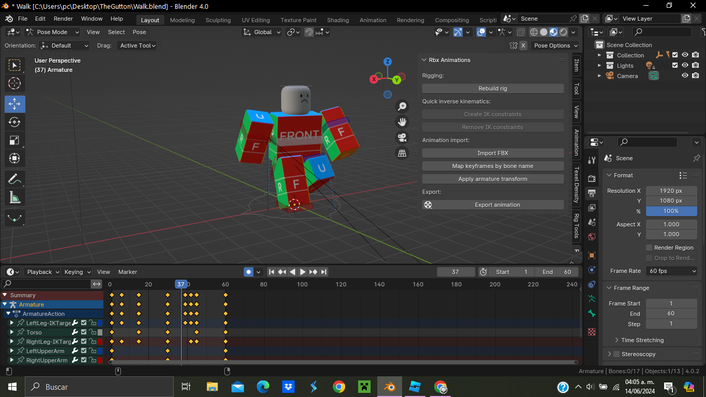Click the Import FBX button
The width and height of the screenshot is (706, 397).
click(493, 153)
